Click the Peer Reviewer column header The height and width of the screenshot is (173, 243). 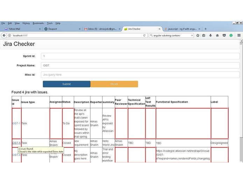[121, 102]
